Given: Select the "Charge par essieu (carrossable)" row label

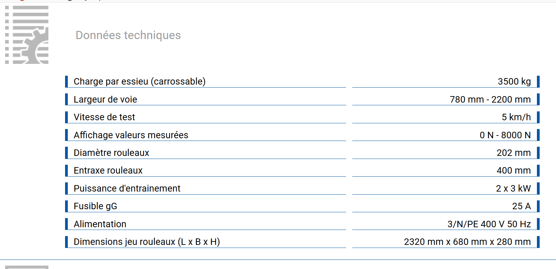Looking at the screenshot, I should tap(139, 82).
